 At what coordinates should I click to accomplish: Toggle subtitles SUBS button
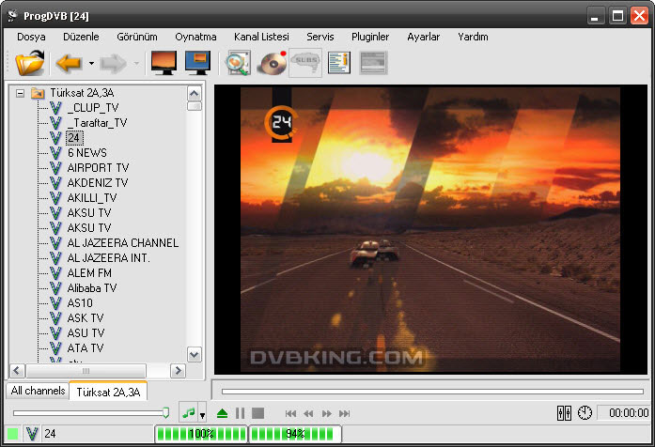pyautogui.click(x=305, y=63)
